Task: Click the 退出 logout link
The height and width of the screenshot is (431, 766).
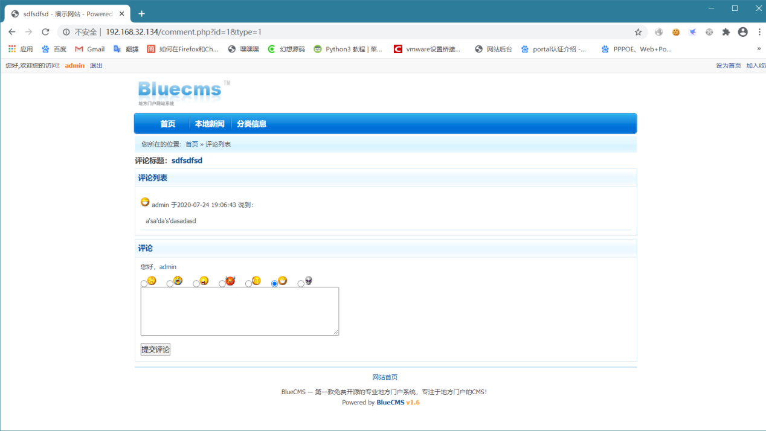Action: click(x=96, y=66)
